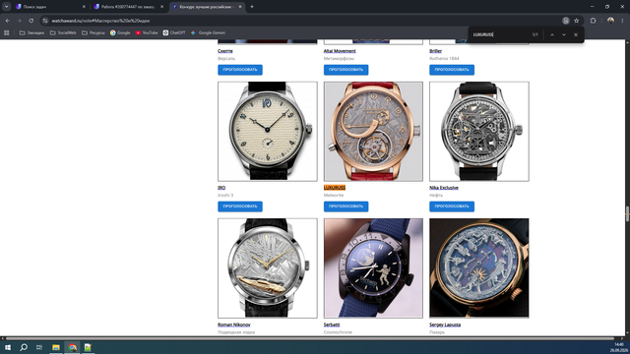Click the address bar URL field
The image size is (630, 354).
(x=301, y=21)
